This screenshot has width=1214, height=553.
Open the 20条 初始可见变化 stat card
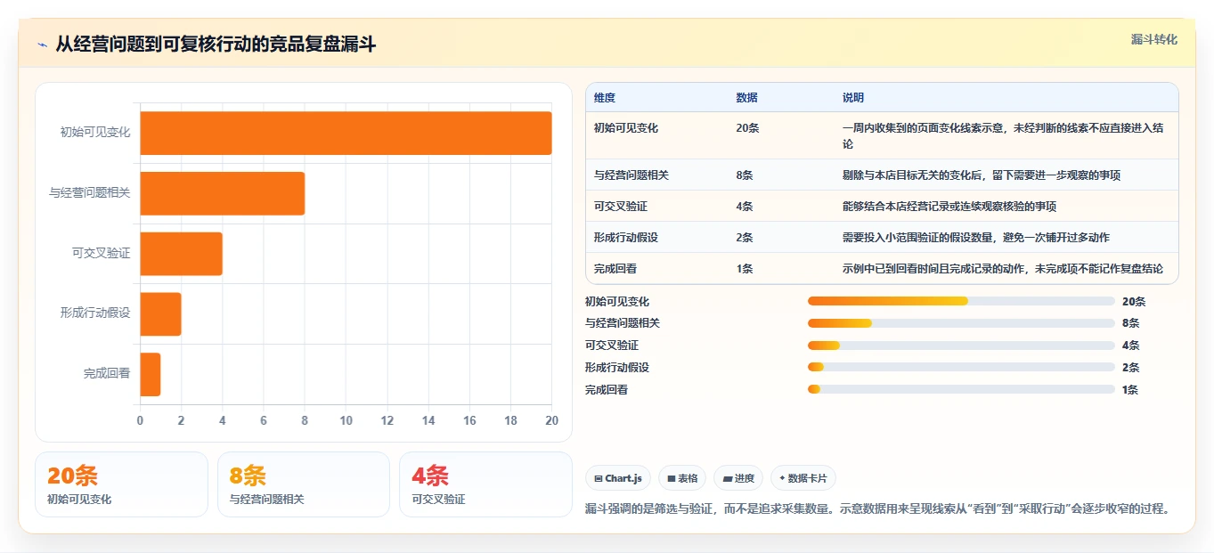[121, 484]
